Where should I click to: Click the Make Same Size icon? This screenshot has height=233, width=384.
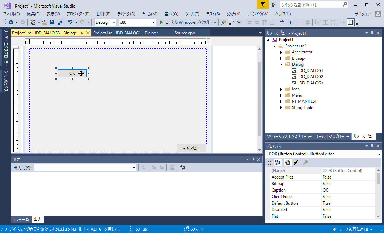click(333, 22)
